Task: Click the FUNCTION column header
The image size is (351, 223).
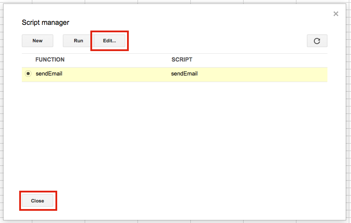Action: click(50, 59)
